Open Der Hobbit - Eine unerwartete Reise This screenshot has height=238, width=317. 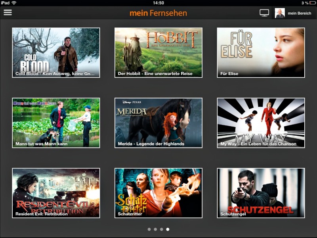point(158,53)
